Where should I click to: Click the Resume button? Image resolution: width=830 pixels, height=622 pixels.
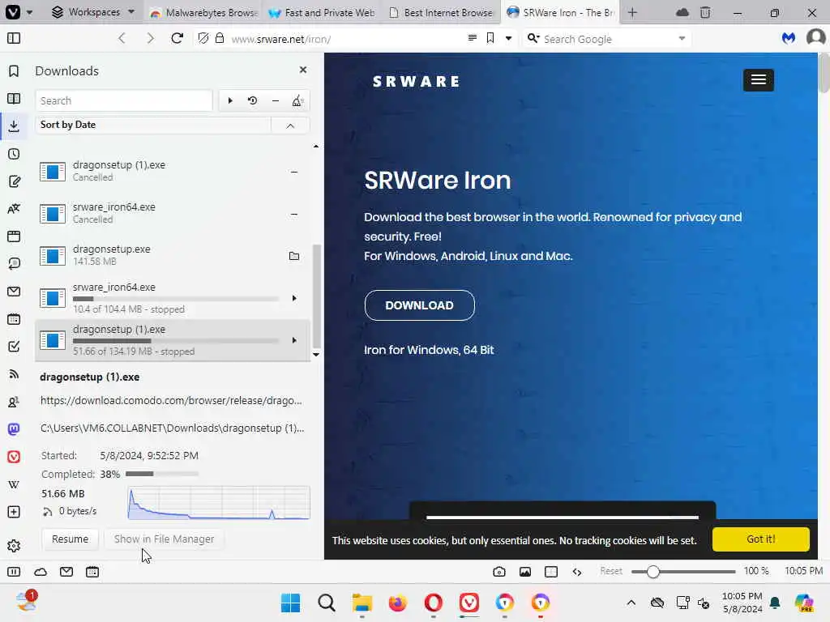[70, 539]
